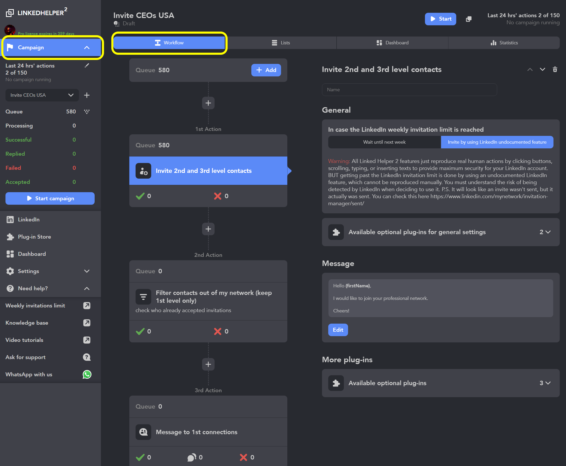This screenshot has width=566, height=466.
Task: Click Start campaign in sidebar
Action: [x=50, y=198]
